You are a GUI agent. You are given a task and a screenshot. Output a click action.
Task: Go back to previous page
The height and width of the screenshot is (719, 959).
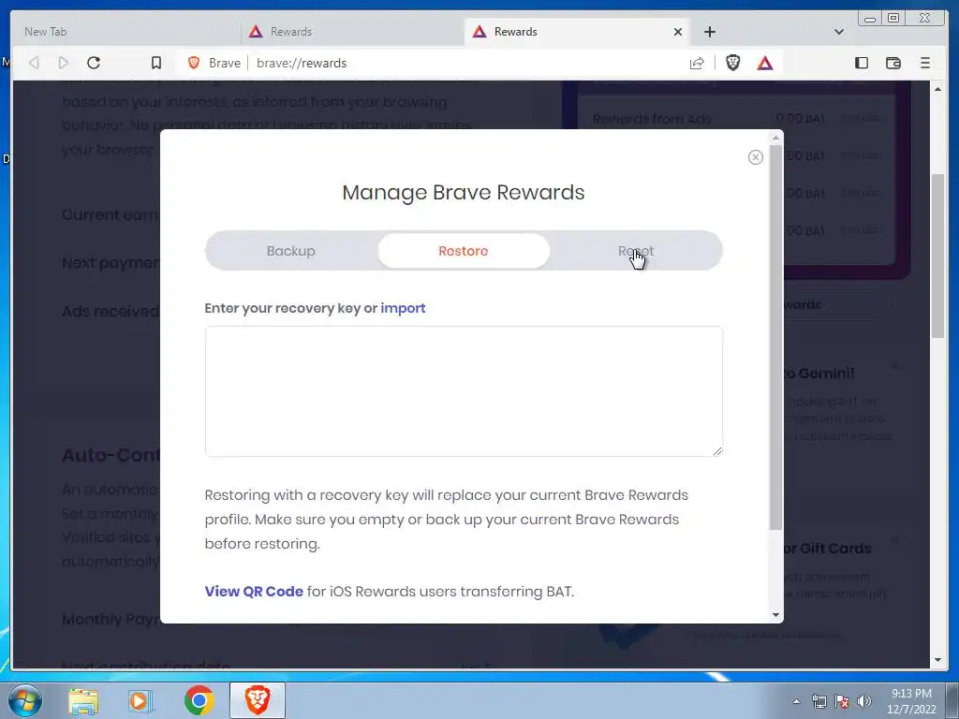(35, 63)
